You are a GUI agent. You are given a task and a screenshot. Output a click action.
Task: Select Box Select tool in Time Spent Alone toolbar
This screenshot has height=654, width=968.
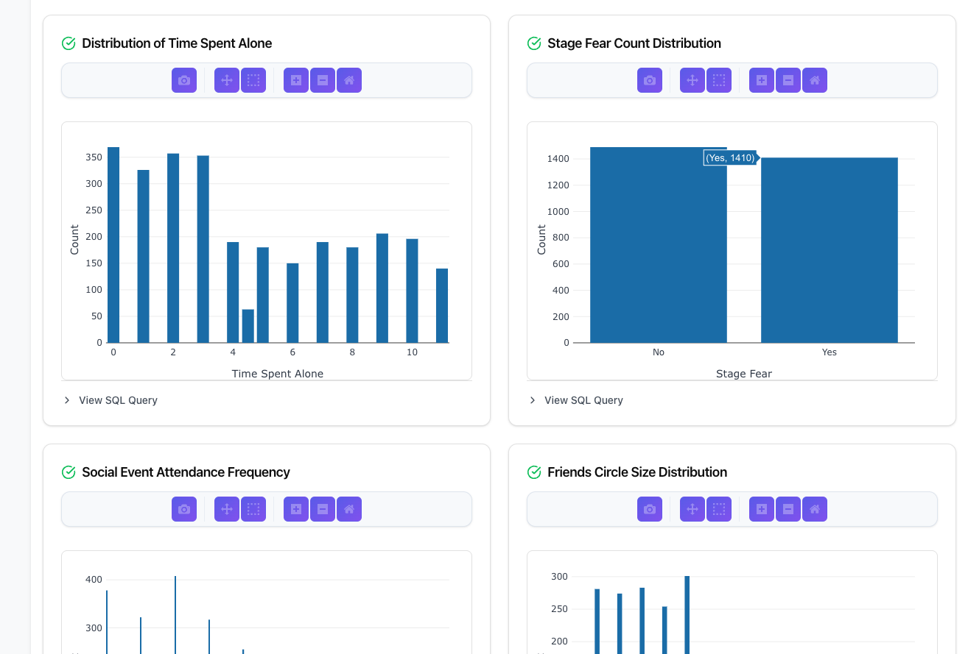pos(253,80)
